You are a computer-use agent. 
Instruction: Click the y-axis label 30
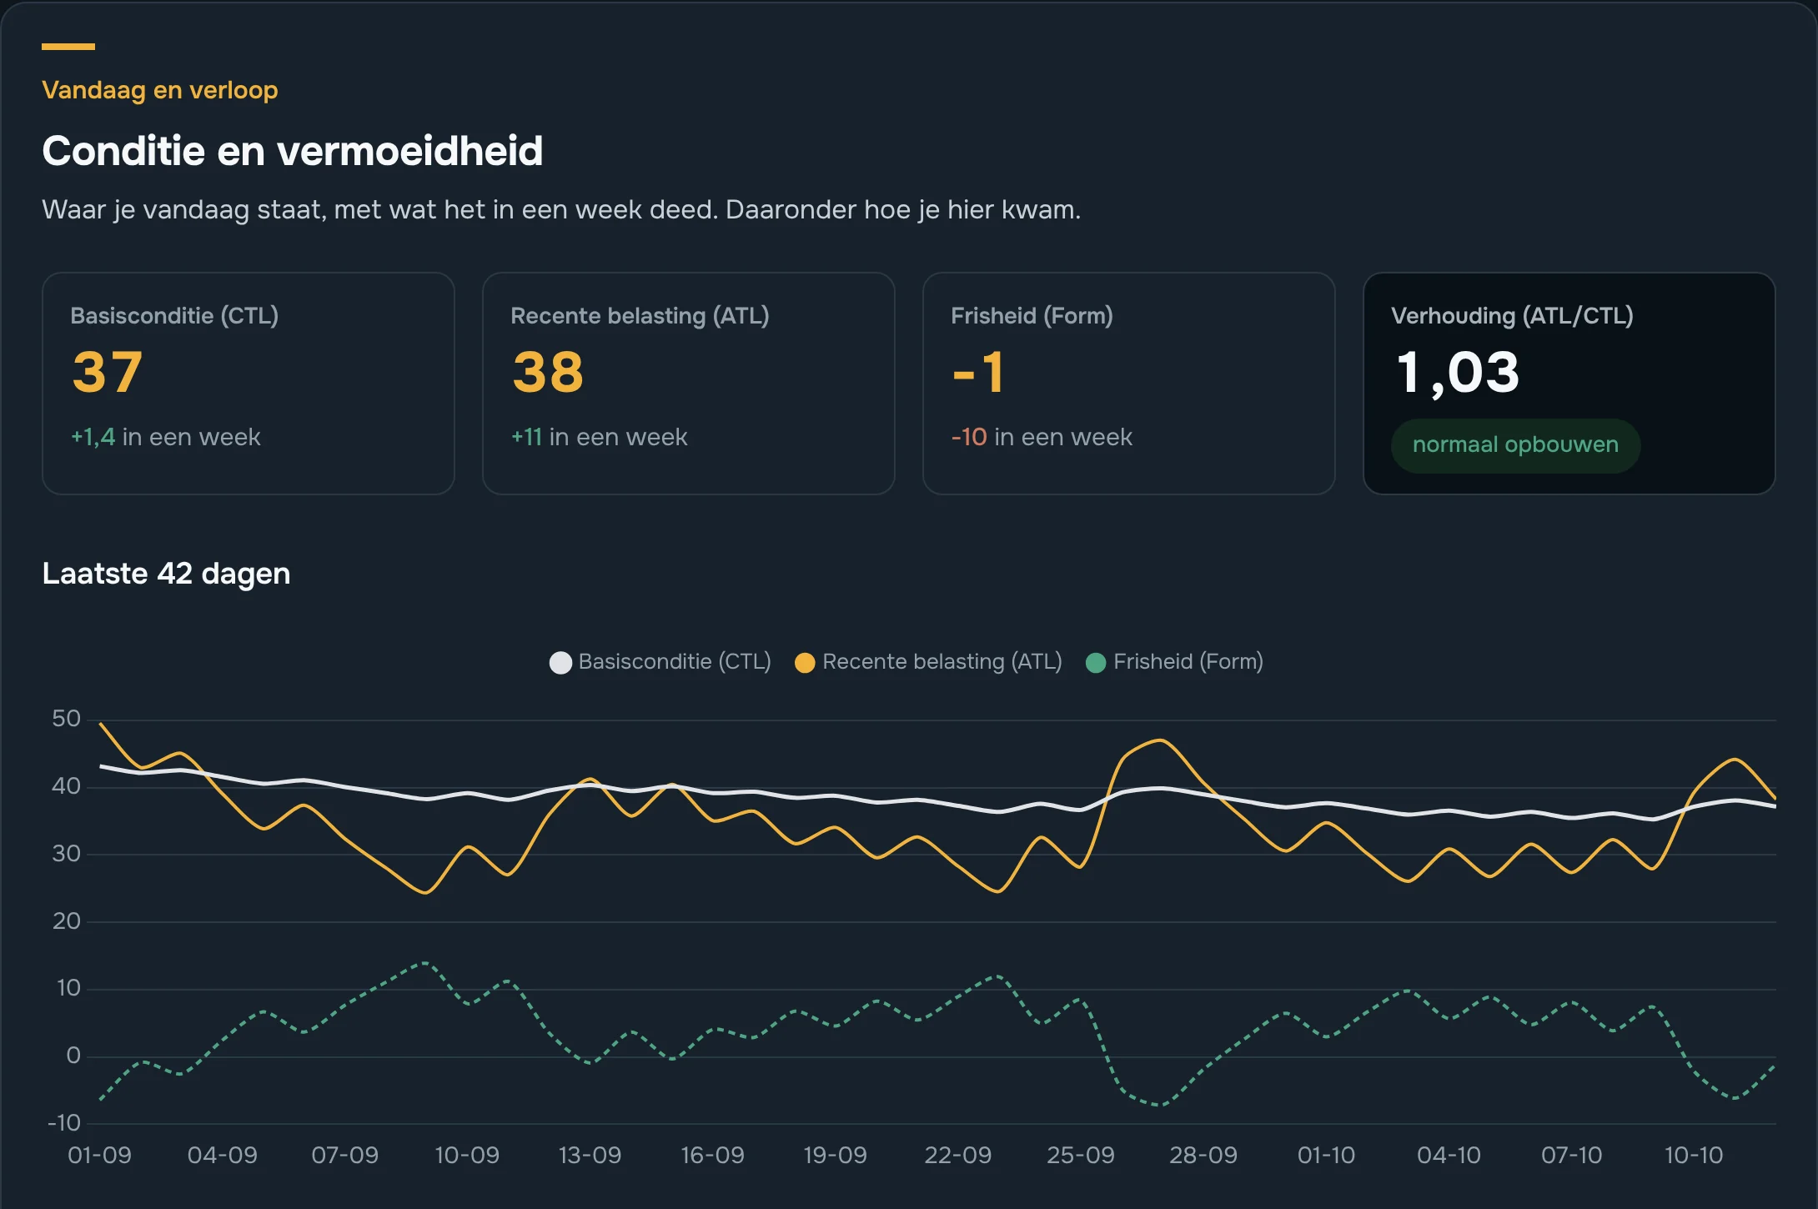click(66, 854)
